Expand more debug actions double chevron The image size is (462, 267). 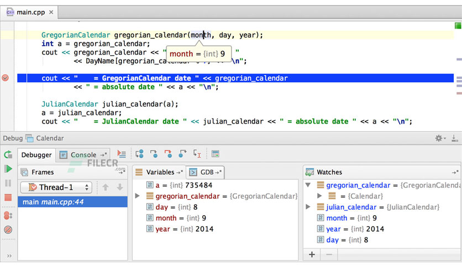(x=9, y=256)
